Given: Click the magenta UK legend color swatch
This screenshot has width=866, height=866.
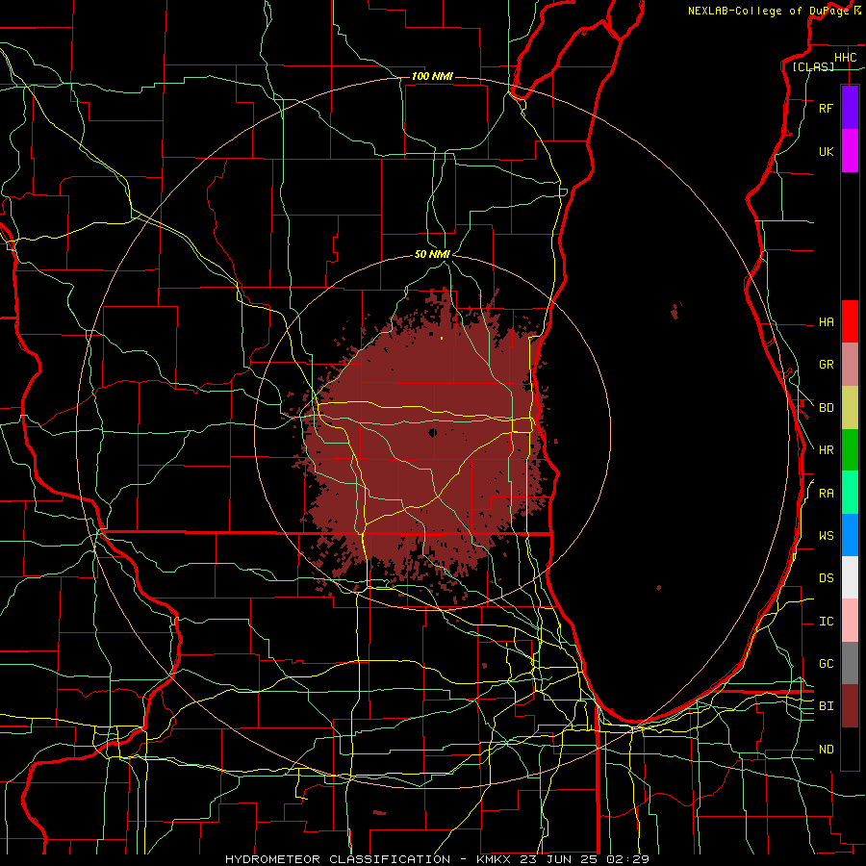Looking at the screenshot, I should click(850, 151).
